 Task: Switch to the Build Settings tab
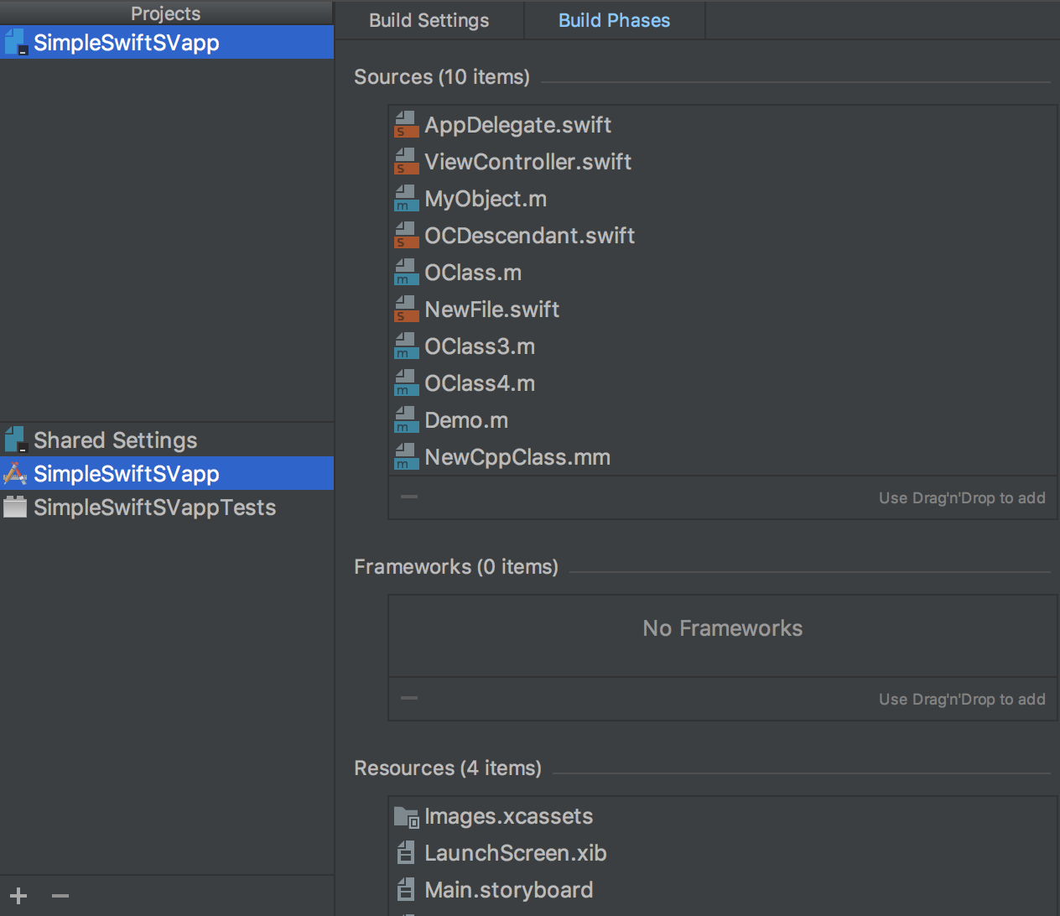429,20
